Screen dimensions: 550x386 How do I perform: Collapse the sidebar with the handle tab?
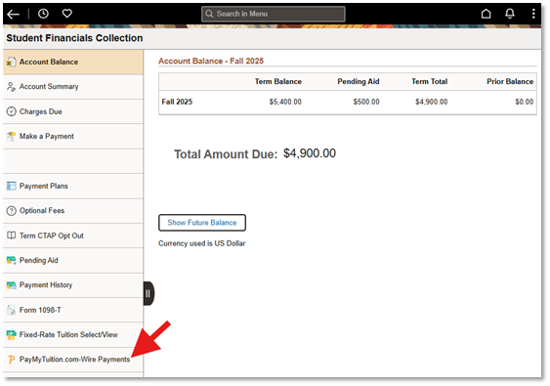coord(148,293)
